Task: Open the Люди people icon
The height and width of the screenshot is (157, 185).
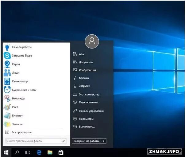Action: pos(7,73)
